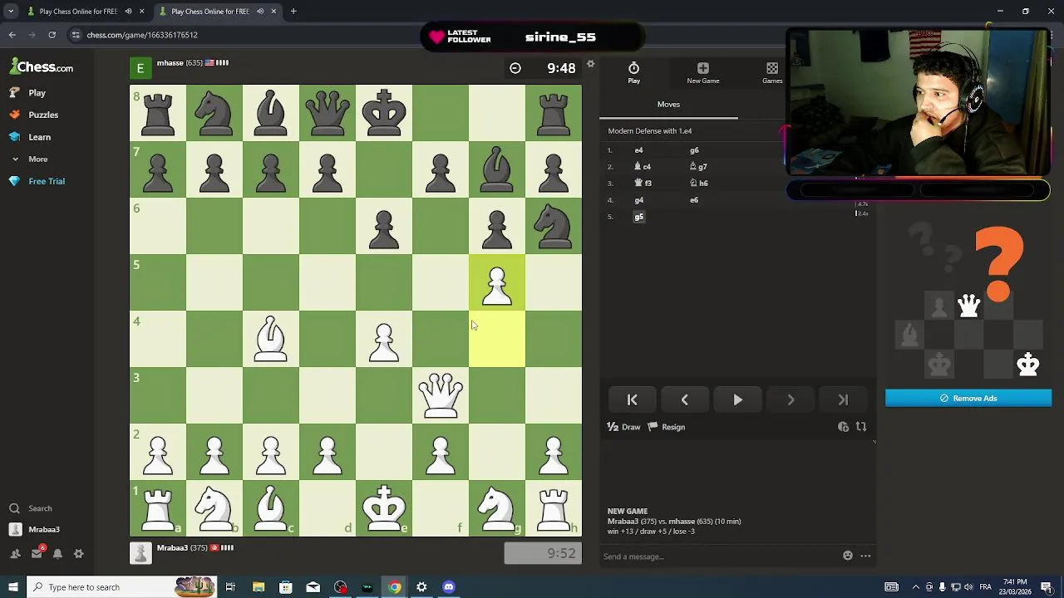The image size is (1064, 598).
Task: Open the Windows Start menu
Action: (12, 587)
